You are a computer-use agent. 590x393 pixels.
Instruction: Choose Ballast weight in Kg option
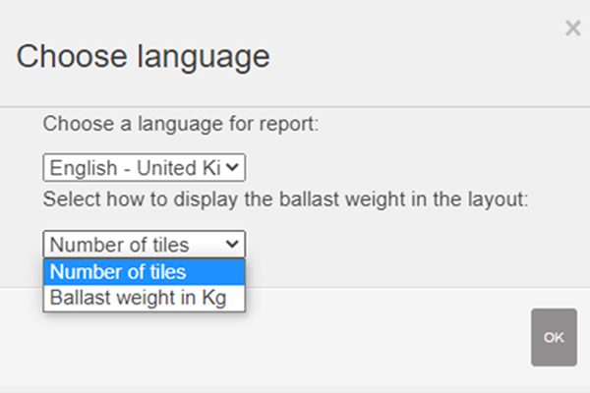click(144, 299)
